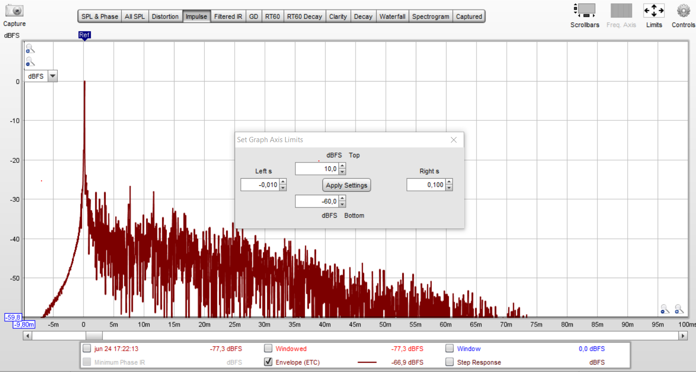Screen dimensions: 696x372
Task: Open the Limits icon
Action: point(654,11)
